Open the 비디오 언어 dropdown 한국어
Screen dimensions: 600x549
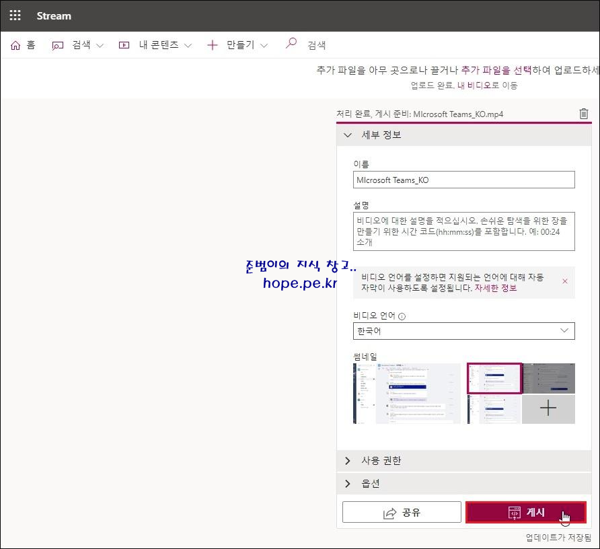tap(463, 331)
